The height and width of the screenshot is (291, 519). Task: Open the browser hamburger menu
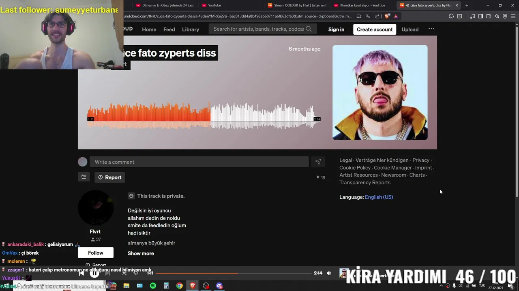(x=513, y=16)
